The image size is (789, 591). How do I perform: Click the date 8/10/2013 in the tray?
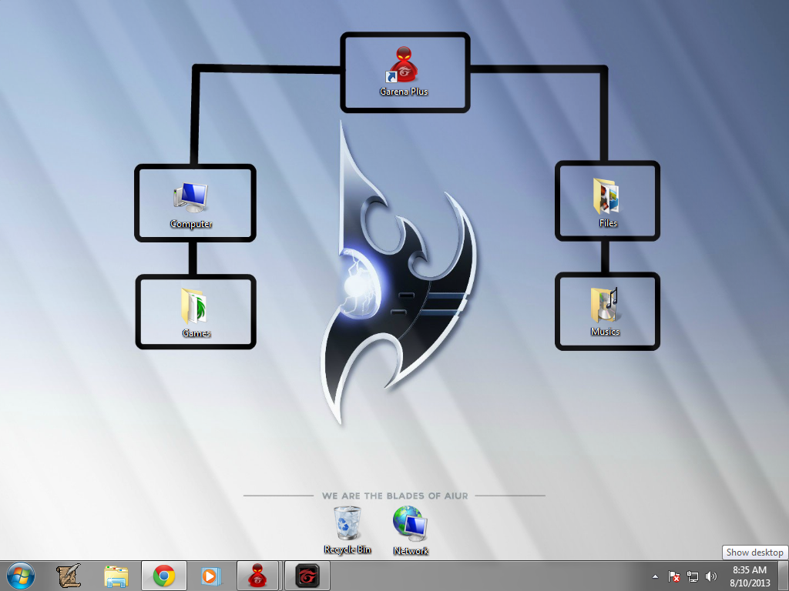coord(750,583)
